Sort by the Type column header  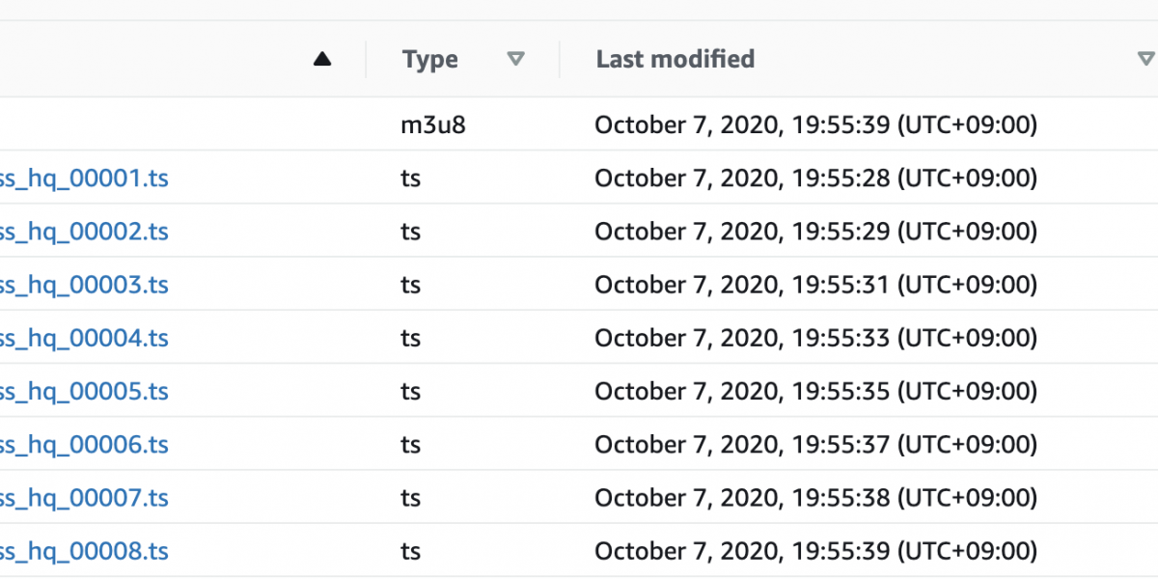[x=430, y=60]
